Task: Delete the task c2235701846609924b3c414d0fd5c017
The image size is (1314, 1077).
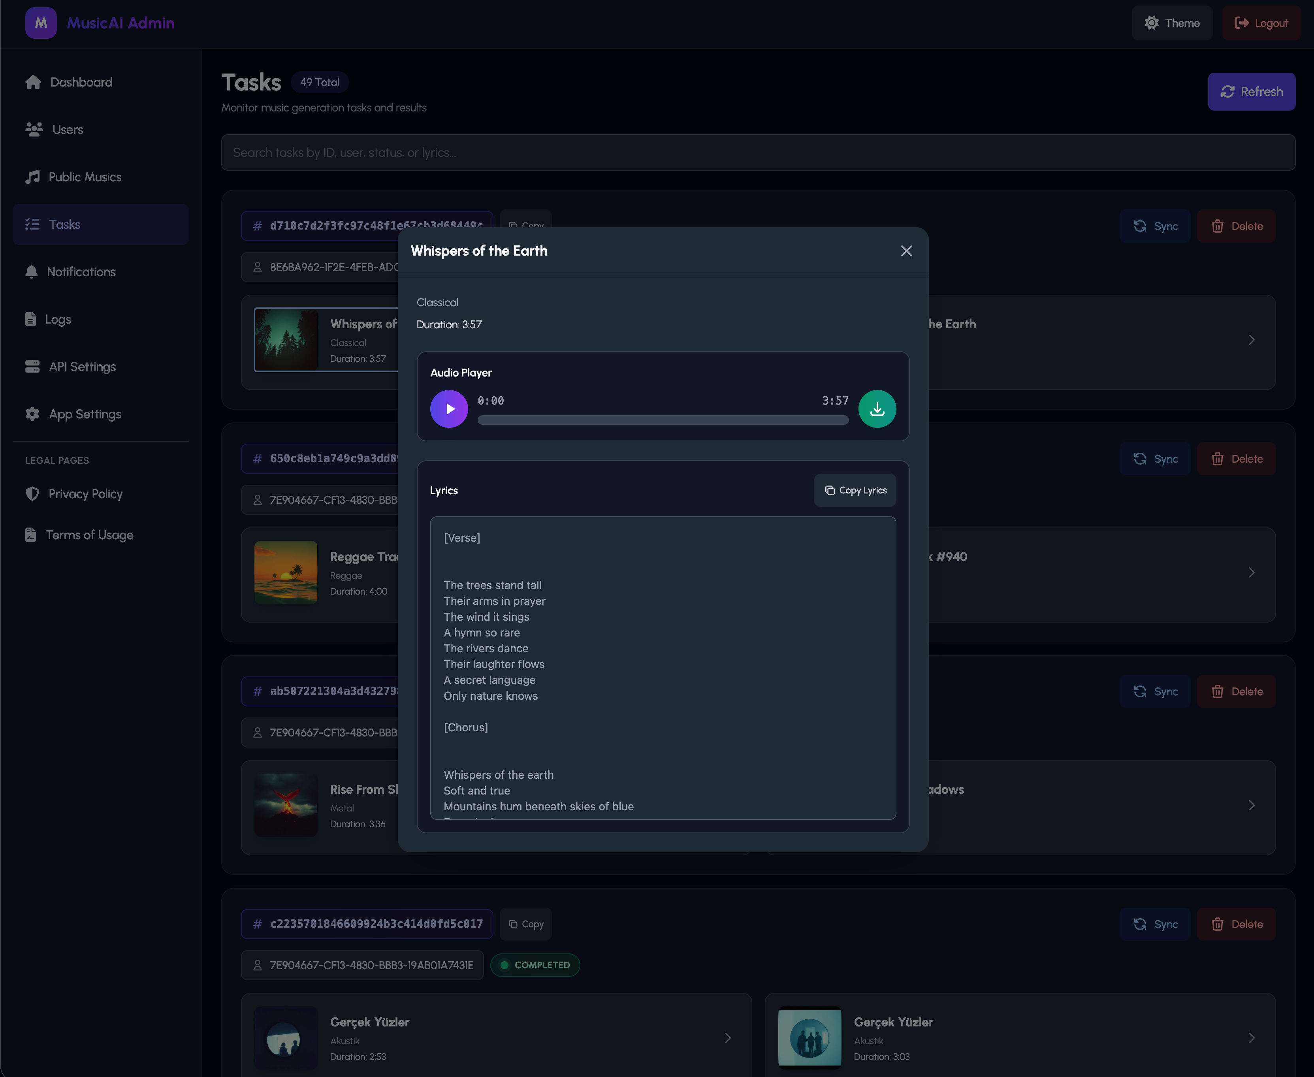Action: click(x=1236, y=924)
